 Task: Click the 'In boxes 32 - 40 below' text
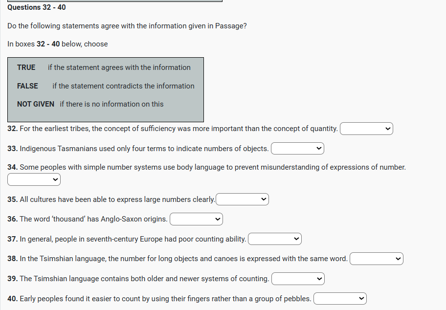(x=58, y=44)
